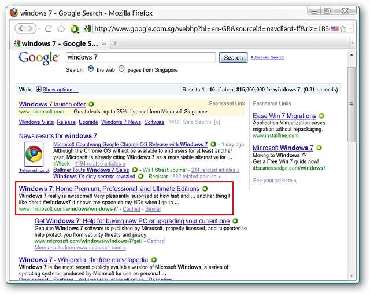This screenshot has width=370, height=294.
Task: Click the scrollbar down arrow
Action: coord(351,275)
